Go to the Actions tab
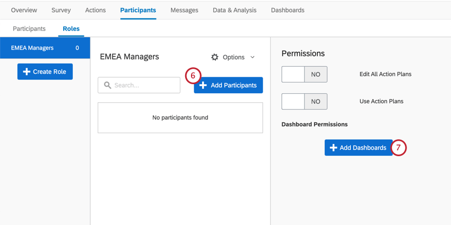Viewport: 451px width, 225px height. pos(96,10)
